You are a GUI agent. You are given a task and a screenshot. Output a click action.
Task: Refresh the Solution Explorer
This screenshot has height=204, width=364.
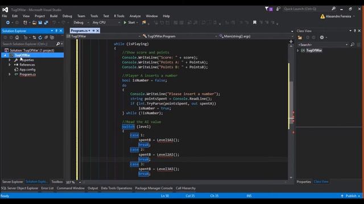pyautogui.click(x=40, y=37)
